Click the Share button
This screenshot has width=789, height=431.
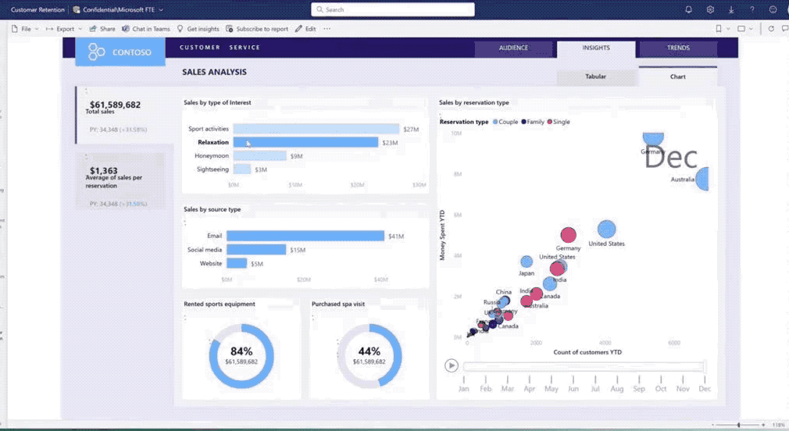102,29
